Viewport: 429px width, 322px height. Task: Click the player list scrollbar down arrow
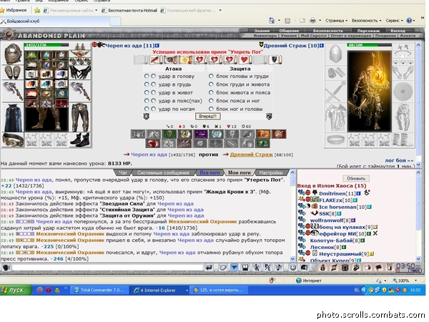tap(418, 259)
